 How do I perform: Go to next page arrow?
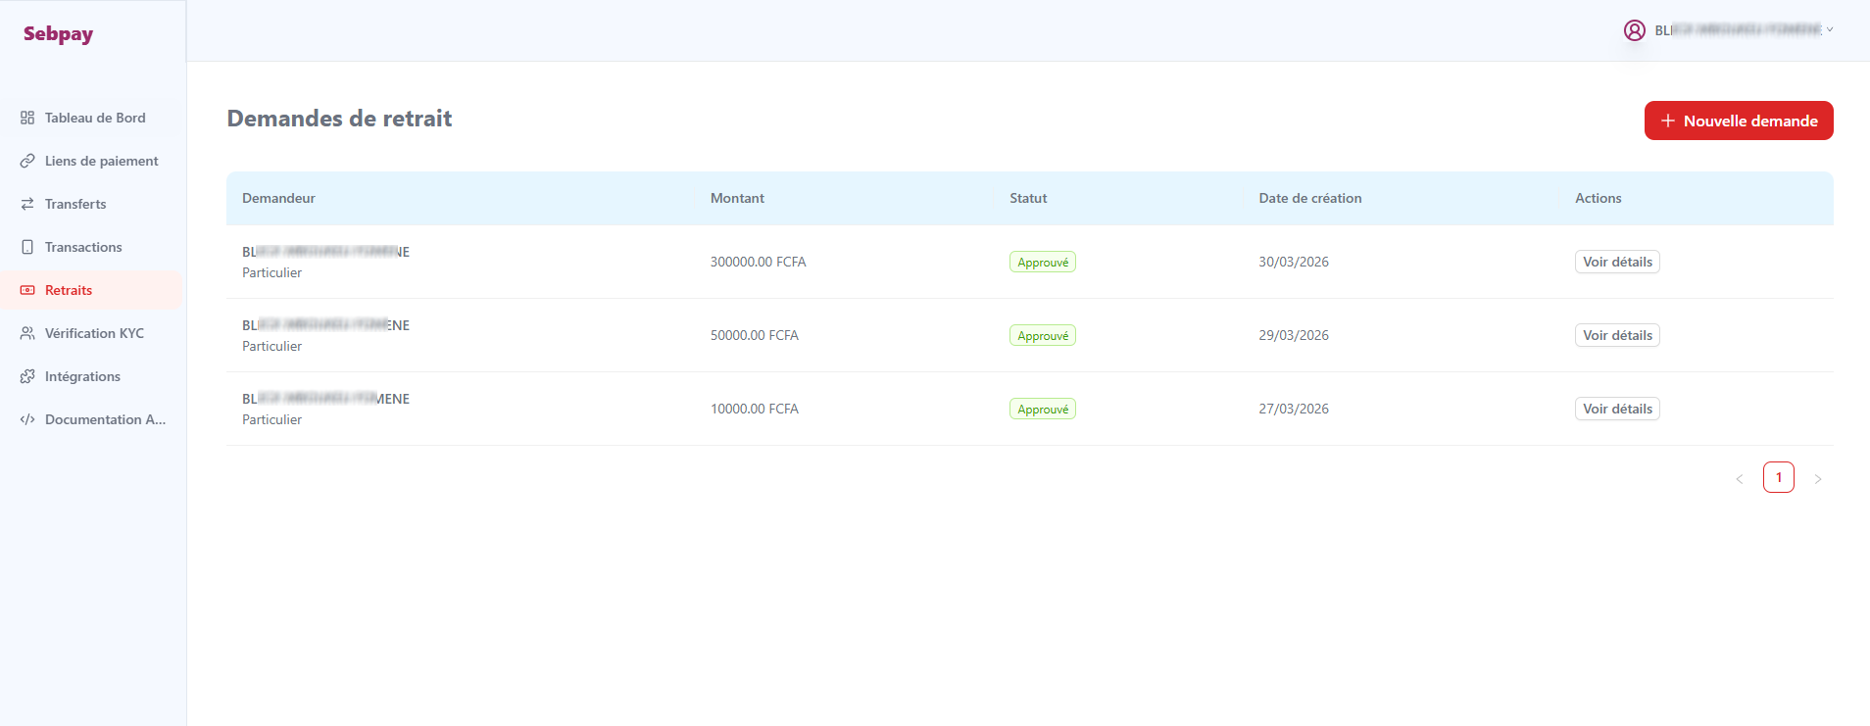click(1818, 478)
